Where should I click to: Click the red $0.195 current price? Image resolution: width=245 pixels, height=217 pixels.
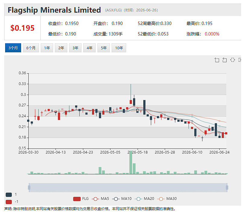click(x=22, y=28)
